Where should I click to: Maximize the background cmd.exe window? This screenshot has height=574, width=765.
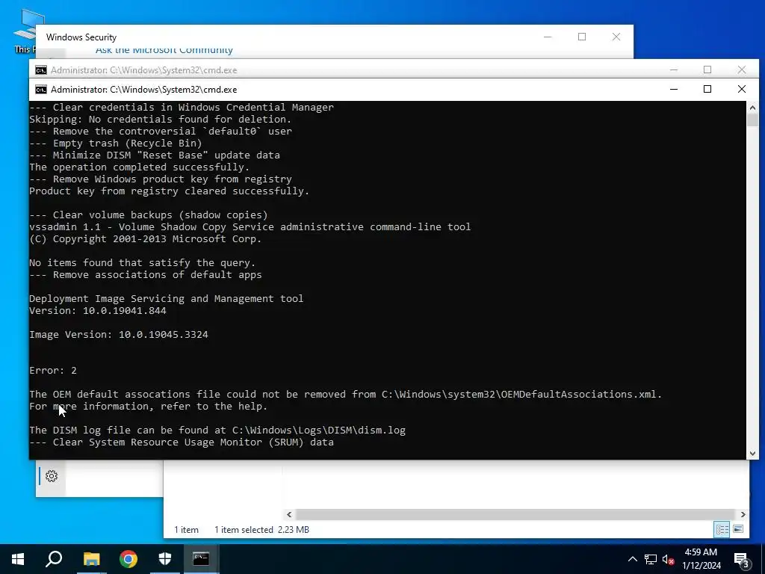[707, 70]
